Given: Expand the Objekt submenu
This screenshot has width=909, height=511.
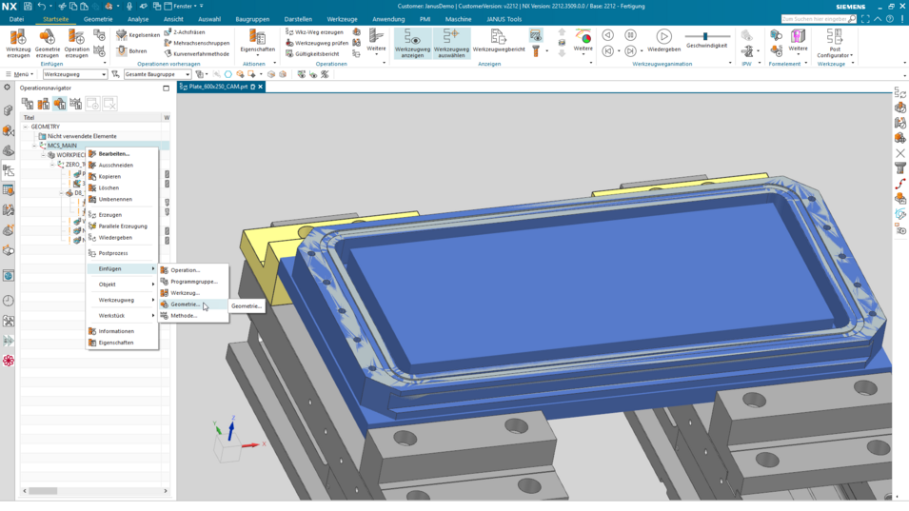Looking at the screenshot, I should coord(123,285).
